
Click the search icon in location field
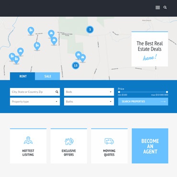point(57,92)
